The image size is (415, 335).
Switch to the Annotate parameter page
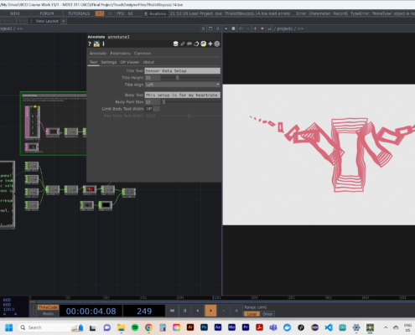(98, 54)
